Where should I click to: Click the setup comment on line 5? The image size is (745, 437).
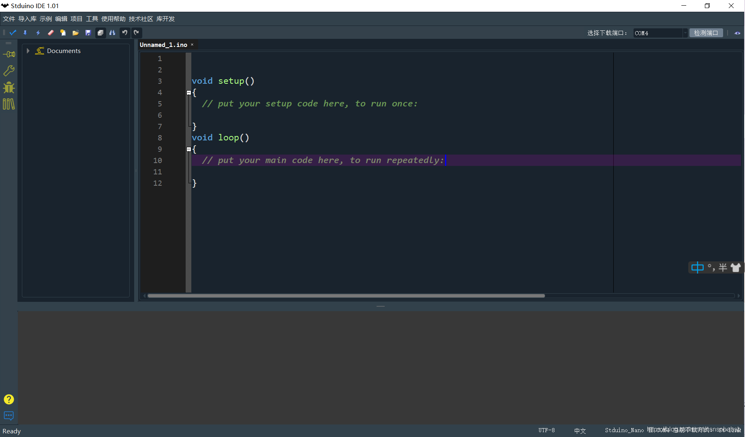tap(310, 104)
